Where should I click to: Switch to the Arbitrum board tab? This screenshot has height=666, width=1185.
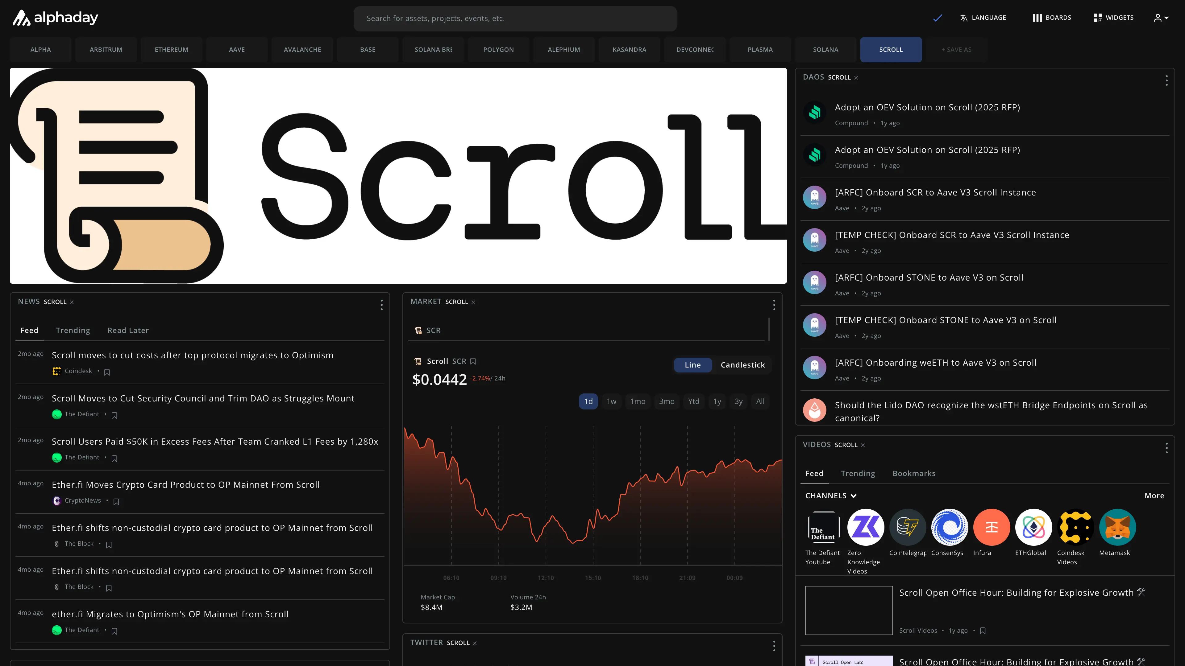(106, 50)
